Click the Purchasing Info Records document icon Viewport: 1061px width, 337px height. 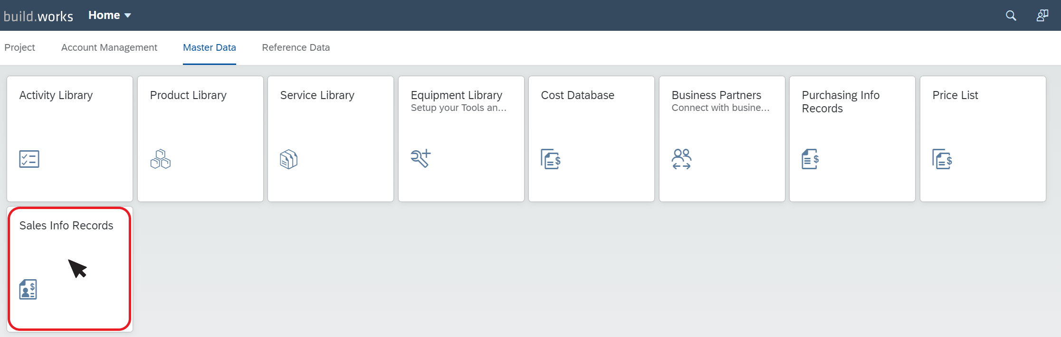click(810, 159)
